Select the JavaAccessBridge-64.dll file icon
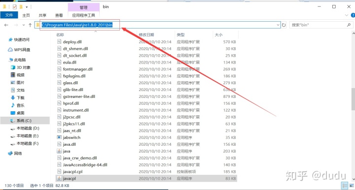355x190 pixels. 59,165
